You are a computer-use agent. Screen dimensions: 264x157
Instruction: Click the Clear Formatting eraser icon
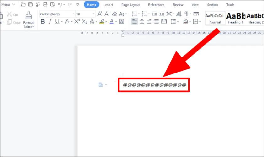(114, 14)
